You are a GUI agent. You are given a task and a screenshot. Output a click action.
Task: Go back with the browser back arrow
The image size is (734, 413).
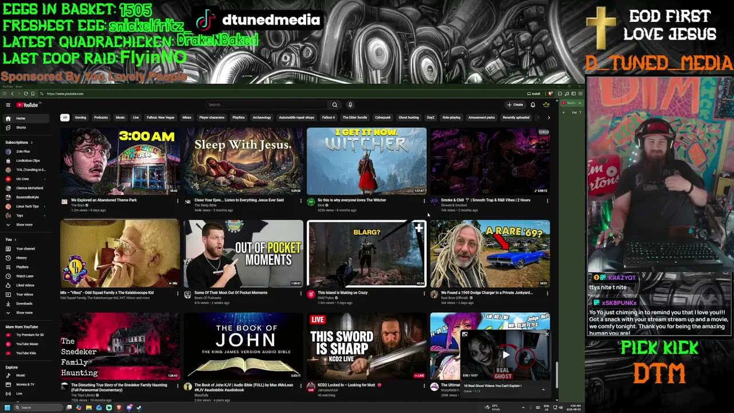click(12, 93)
